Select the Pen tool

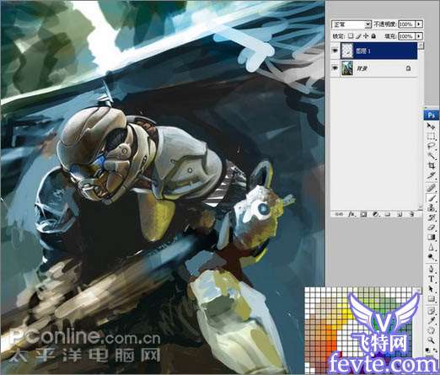[431, 269]
